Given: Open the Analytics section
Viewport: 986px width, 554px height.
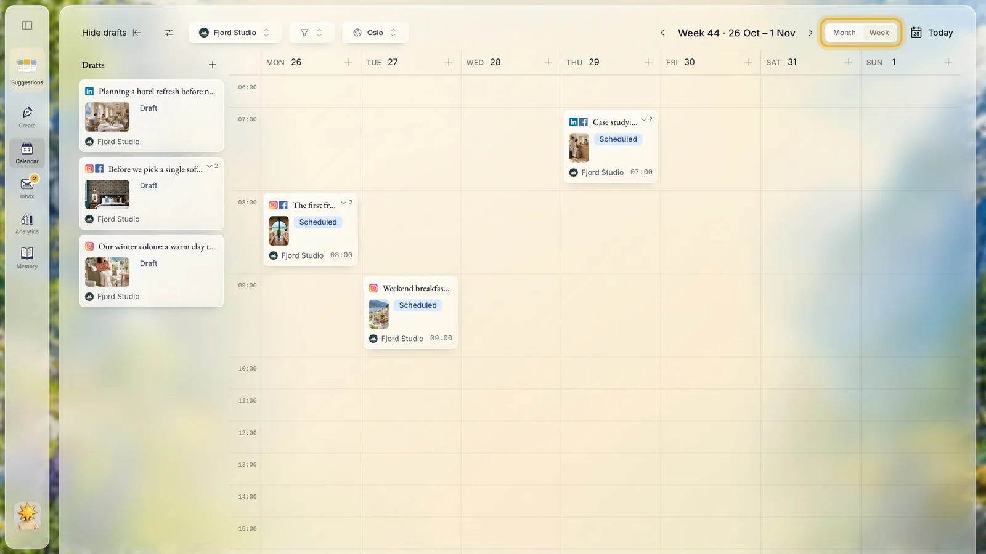Looking at the screenshot, I should coord(27,223).
